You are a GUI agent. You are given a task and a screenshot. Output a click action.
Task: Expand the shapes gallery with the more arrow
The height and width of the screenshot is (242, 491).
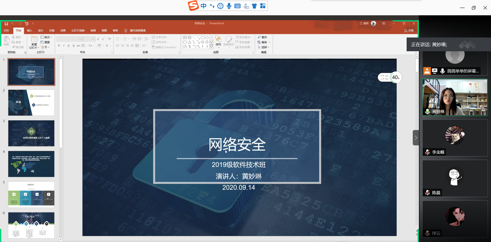coord(211,47)
